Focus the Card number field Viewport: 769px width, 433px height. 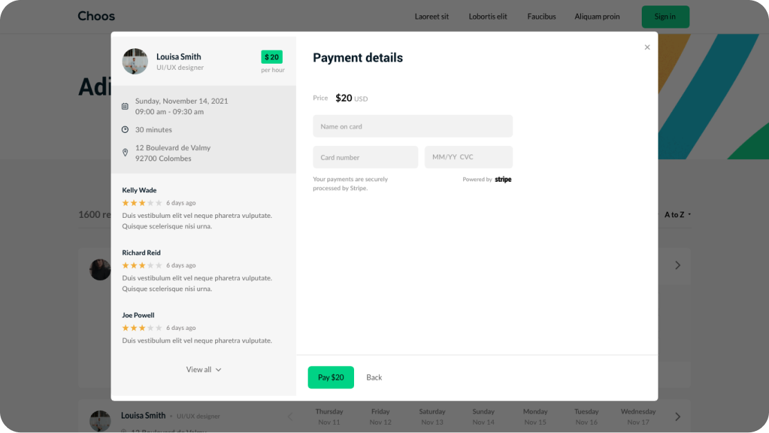[x=365, y=157]
